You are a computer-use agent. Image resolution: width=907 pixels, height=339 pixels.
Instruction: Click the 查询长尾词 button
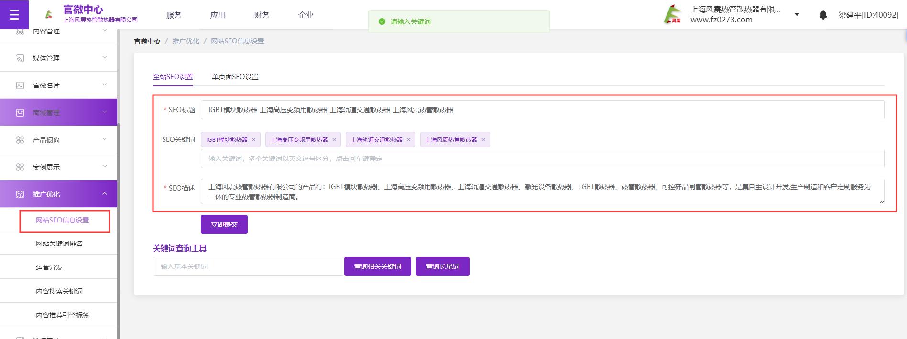[x=443, y=266]
